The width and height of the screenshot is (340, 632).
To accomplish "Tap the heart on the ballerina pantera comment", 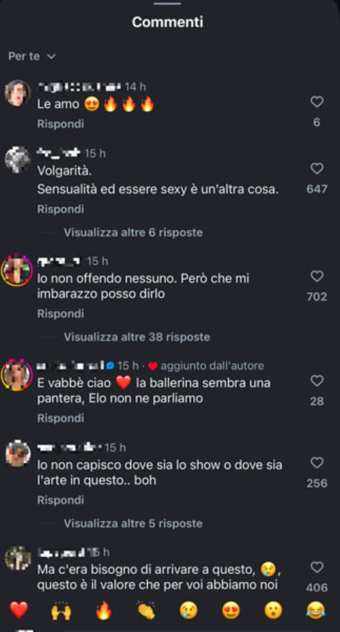I will click(317, 381).
